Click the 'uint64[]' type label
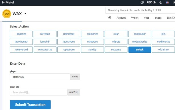 tap(74, 92)
